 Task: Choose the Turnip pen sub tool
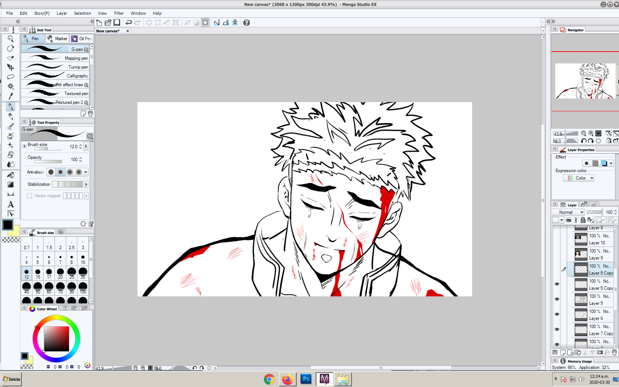[x=55, y=67]
